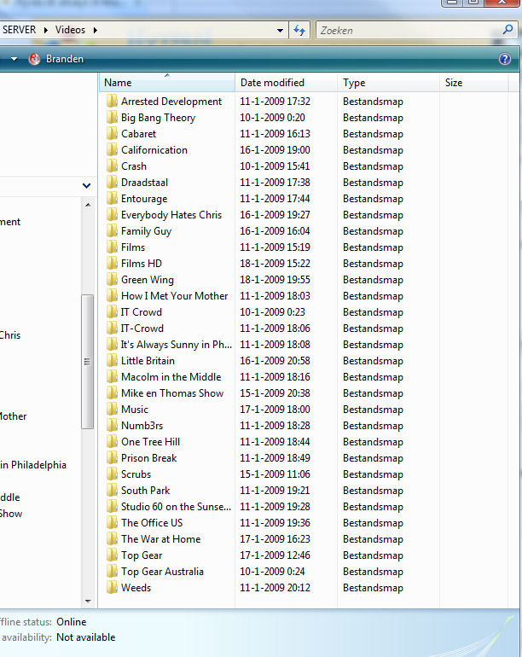The height and width of the screenshot is (657, 522).
Task: Sort by the Type column header
Action: 354,83
